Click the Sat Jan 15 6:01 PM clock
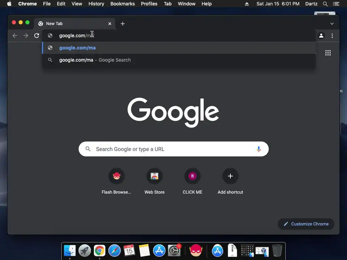This screenshot has height=260, width=347. 278,4
